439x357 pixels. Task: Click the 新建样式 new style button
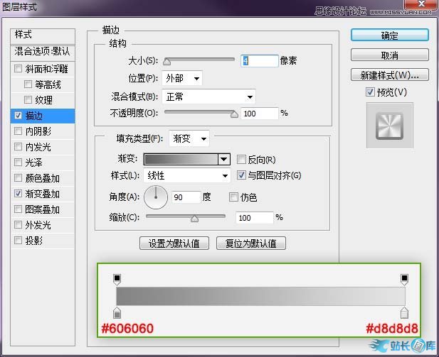(389, 75)
